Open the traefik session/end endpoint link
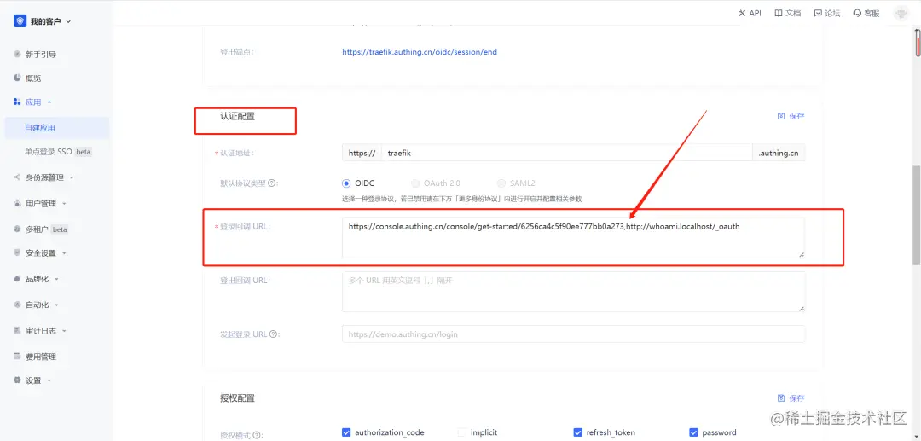The image size is (921, 441). [420, 52]
